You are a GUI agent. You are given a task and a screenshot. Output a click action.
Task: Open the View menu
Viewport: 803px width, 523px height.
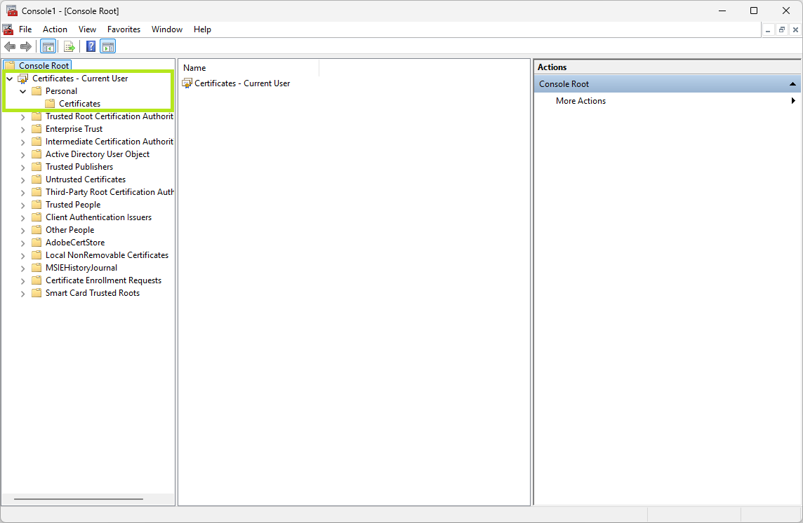(x=87, y=29)
